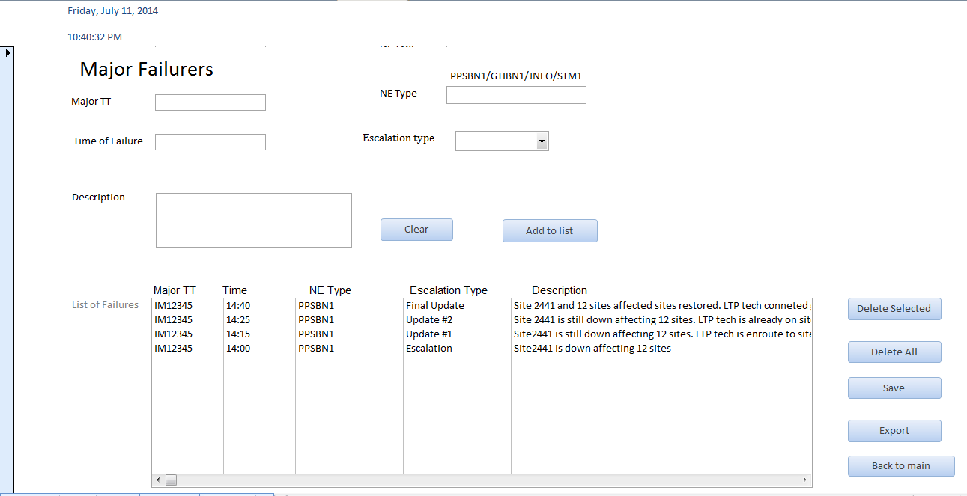Click the record selector arrow on left edge
The height and width of the screenshot is (496, 967).
[x=7, y=52]
